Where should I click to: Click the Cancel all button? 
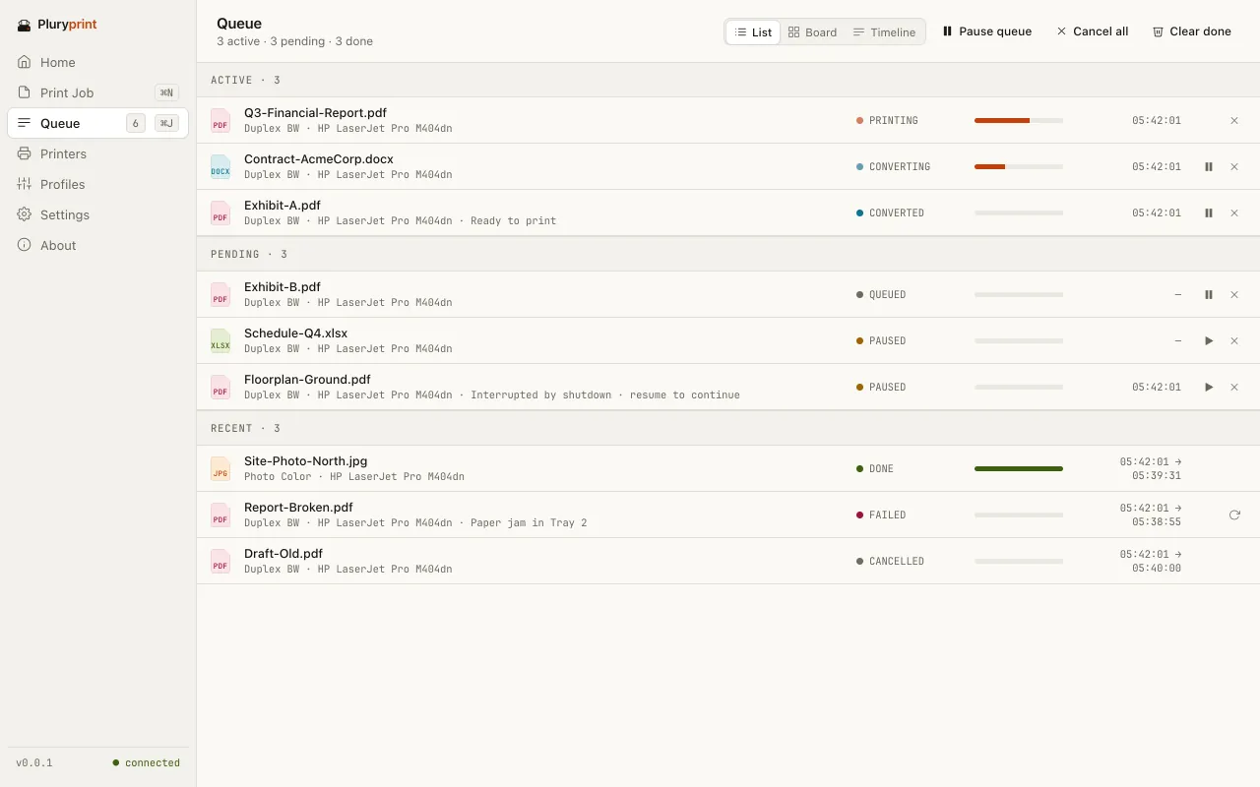pos(1092,31)
